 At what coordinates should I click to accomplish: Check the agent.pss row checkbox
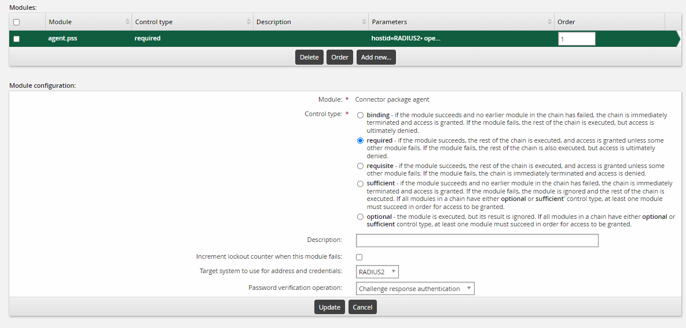point(16,39)
